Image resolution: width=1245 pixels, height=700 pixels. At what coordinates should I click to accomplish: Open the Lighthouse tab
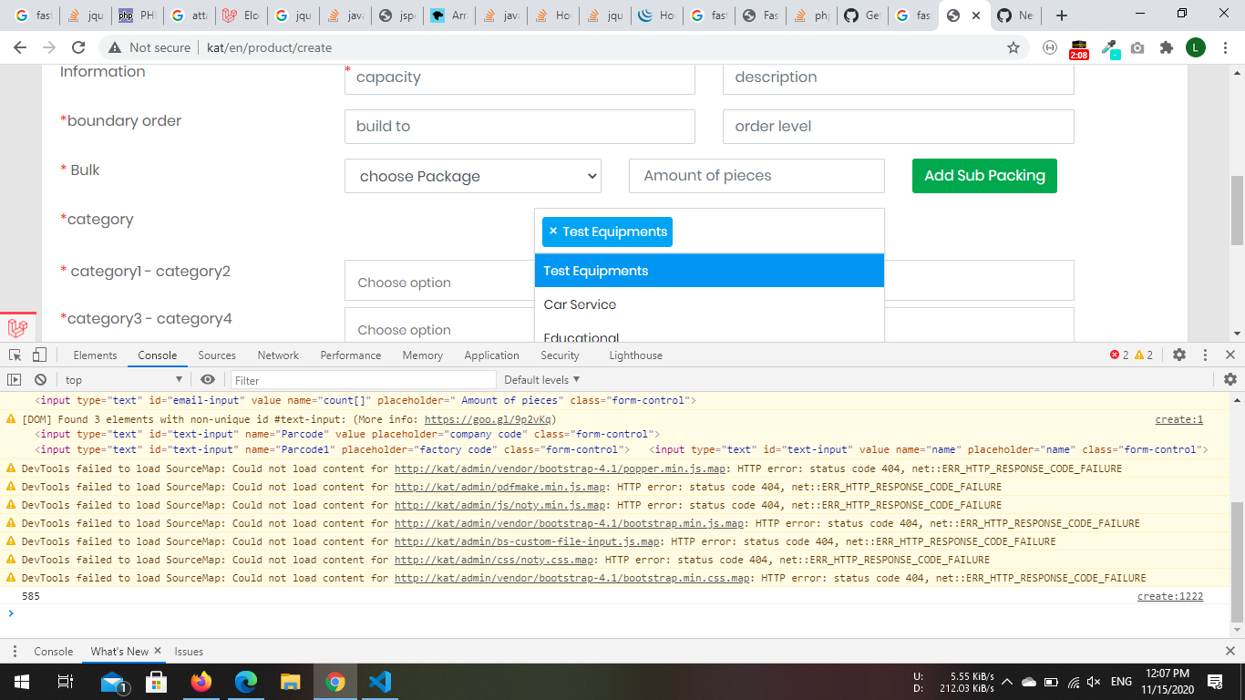pyautogui.click(x=635, y=355)
